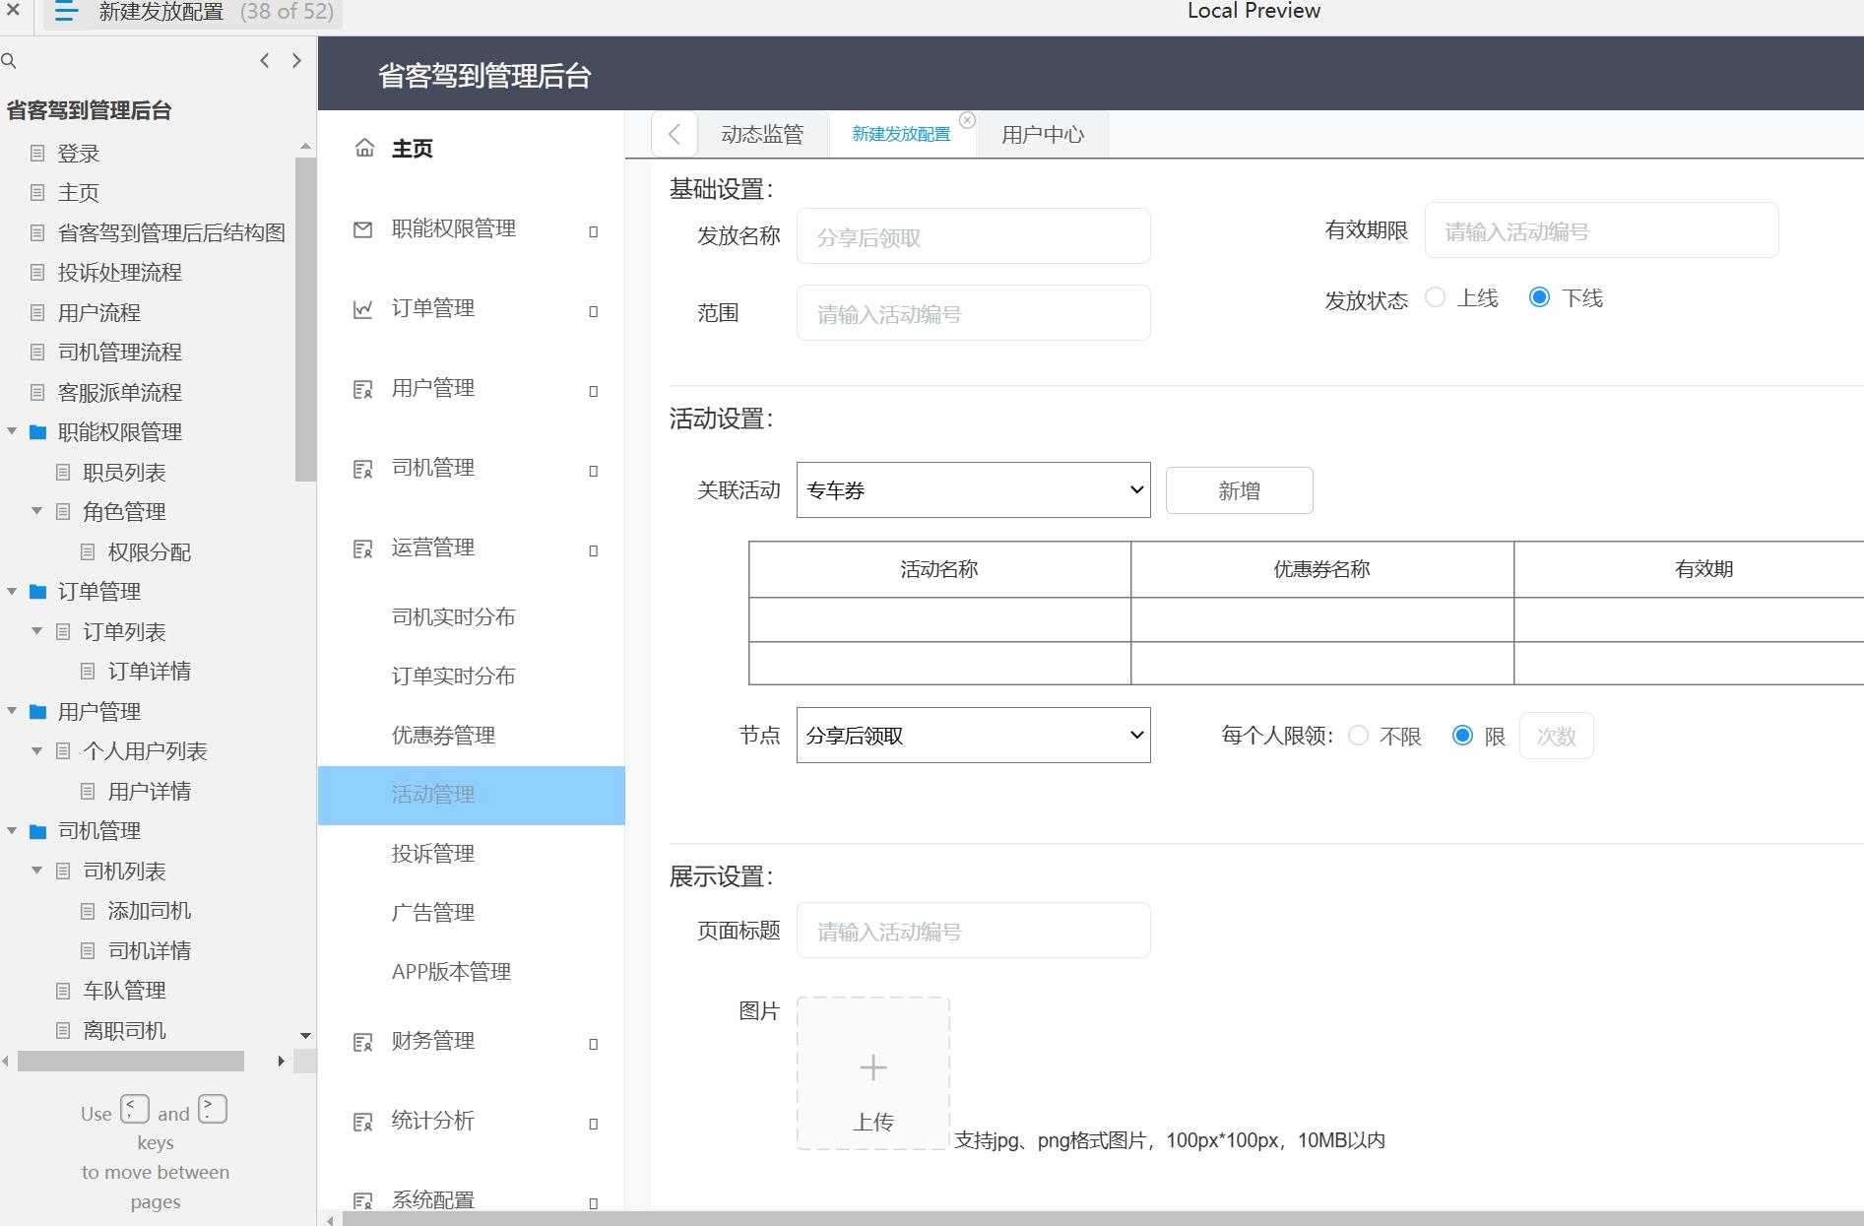Open the sitemap search icon
Image resolution: width=1864 pixels, height=1226 pixels.
pos(10,60)
